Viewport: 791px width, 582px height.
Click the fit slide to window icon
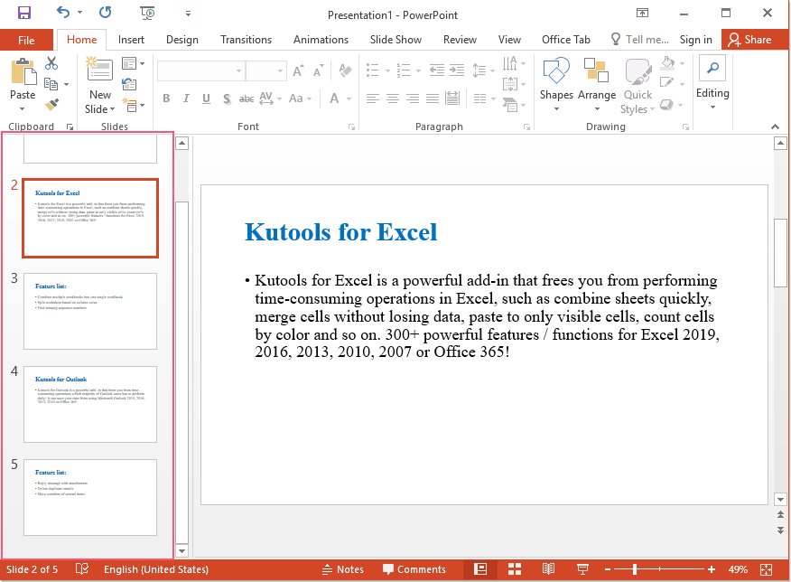point(767,569)
